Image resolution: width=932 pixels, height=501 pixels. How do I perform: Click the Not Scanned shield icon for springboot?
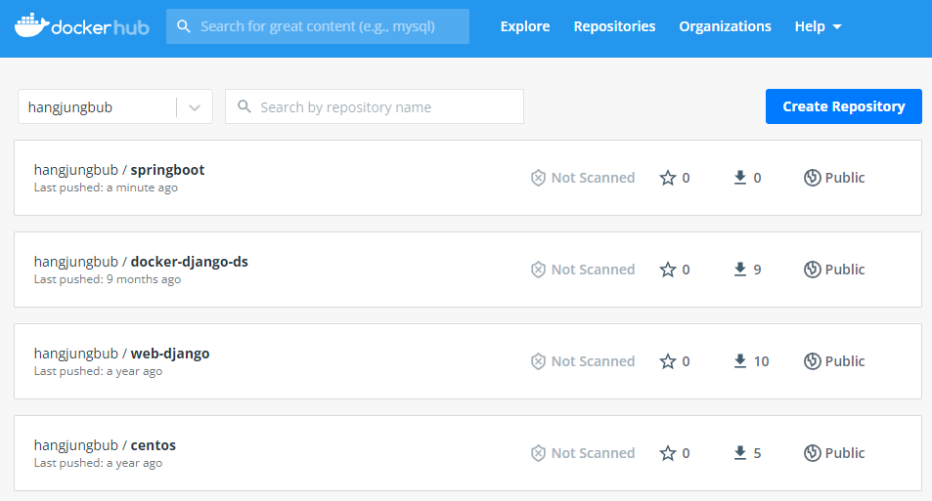point(538,178)
